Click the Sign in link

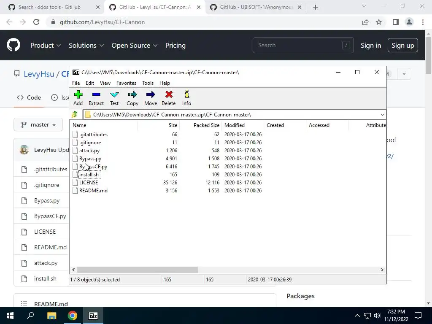point(371,46)
